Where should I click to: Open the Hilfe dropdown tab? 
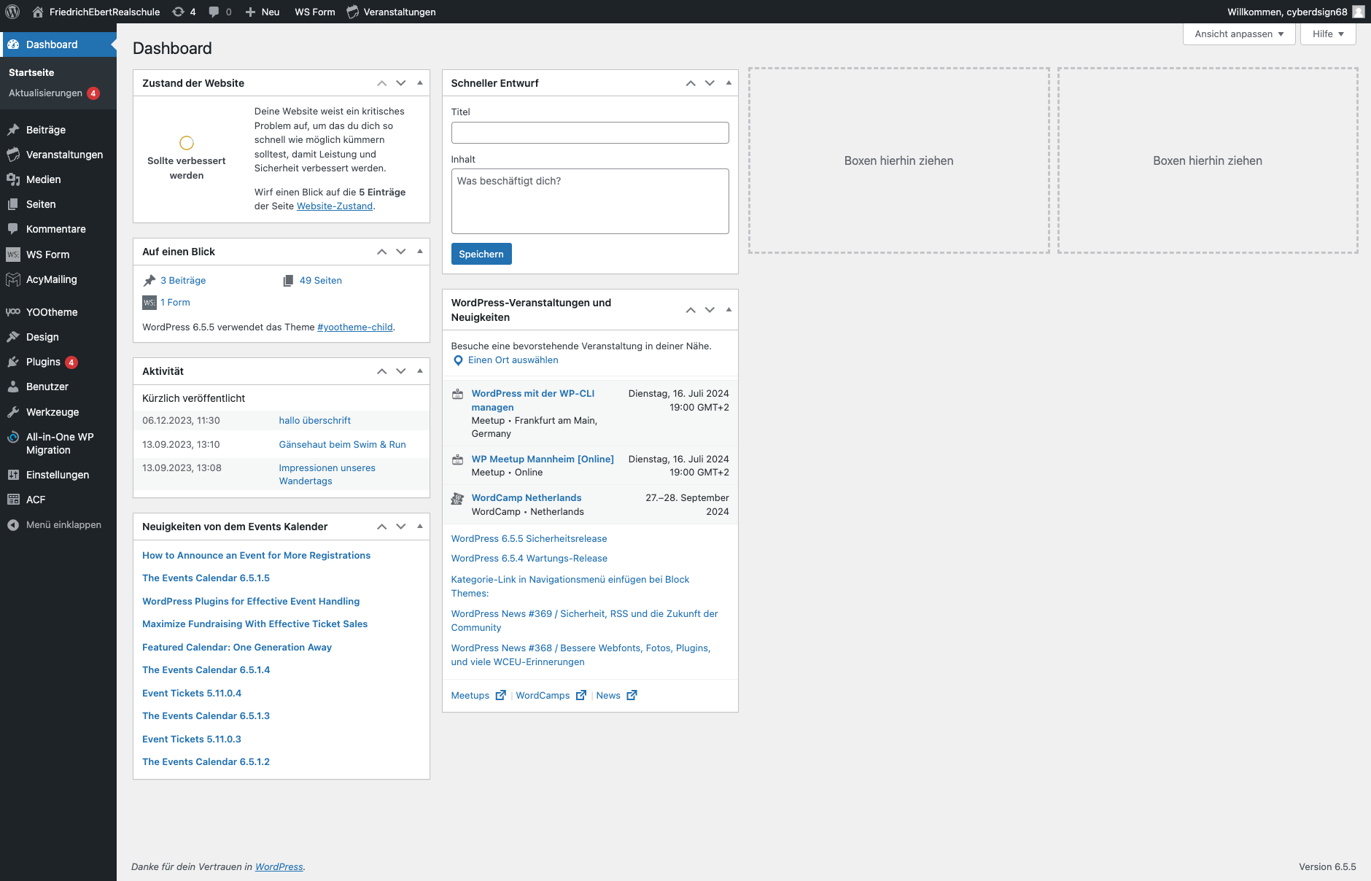click(1328, 34)
